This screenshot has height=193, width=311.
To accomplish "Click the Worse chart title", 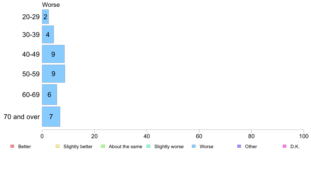I will [51, 5].
